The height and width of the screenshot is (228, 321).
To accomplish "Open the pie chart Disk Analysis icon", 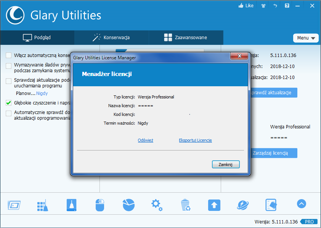I will click(128, 205).
